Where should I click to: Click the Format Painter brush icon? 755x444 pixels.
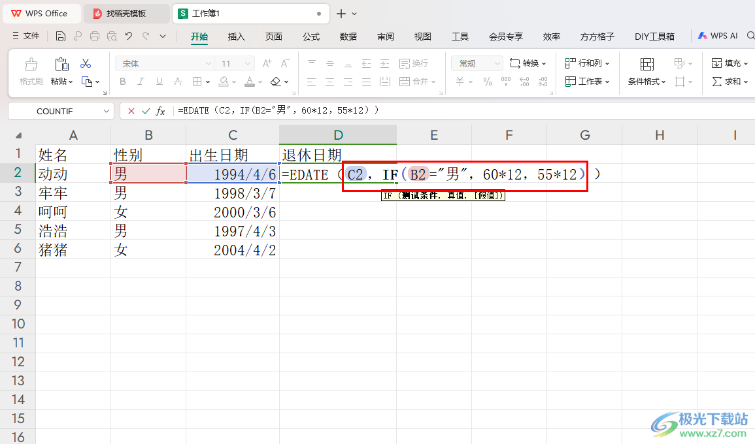pos(31,64)
